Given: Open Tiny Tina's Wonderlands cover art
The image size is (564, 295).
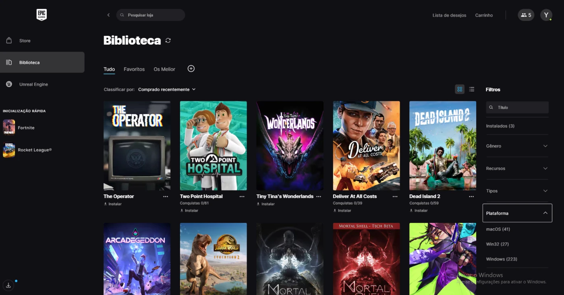Looking at the screenshot, I should tap(290, 146).
